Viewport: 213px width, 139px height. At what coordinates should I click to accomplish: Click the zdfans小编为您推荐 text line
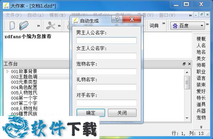point(28,36)
